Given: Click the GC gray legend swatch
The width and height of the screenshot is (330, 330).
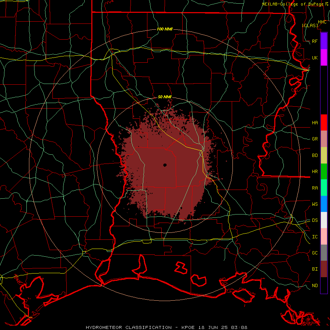Looking at the screenshot, I should (324, 253).
